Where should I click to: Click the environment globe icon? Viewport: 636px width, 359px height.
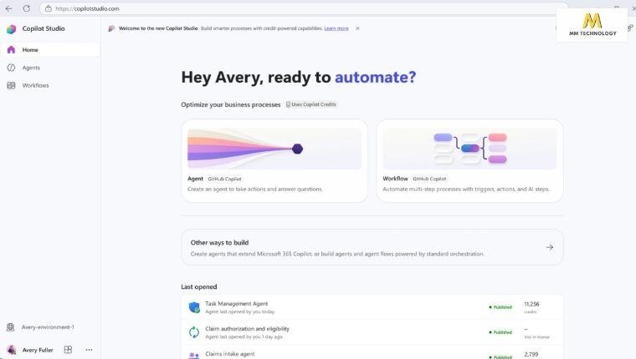pos(11,327)
